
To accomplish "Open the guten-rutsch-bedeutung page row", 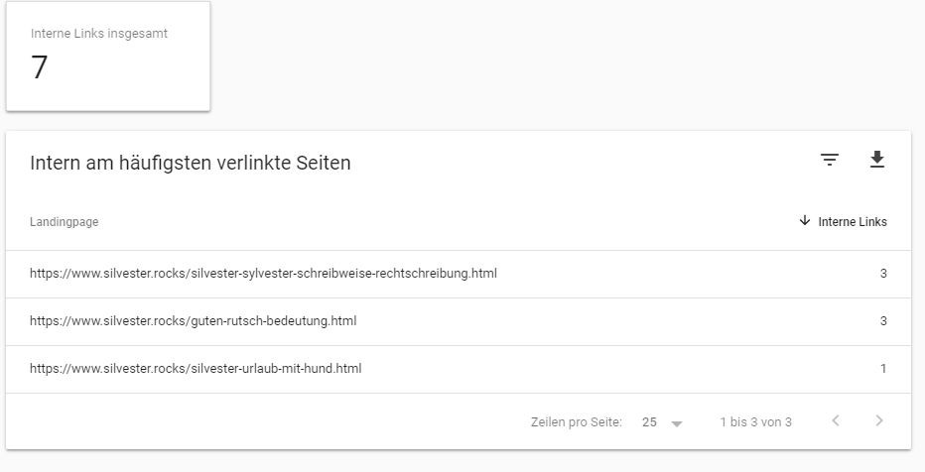I will coord(193,321).
